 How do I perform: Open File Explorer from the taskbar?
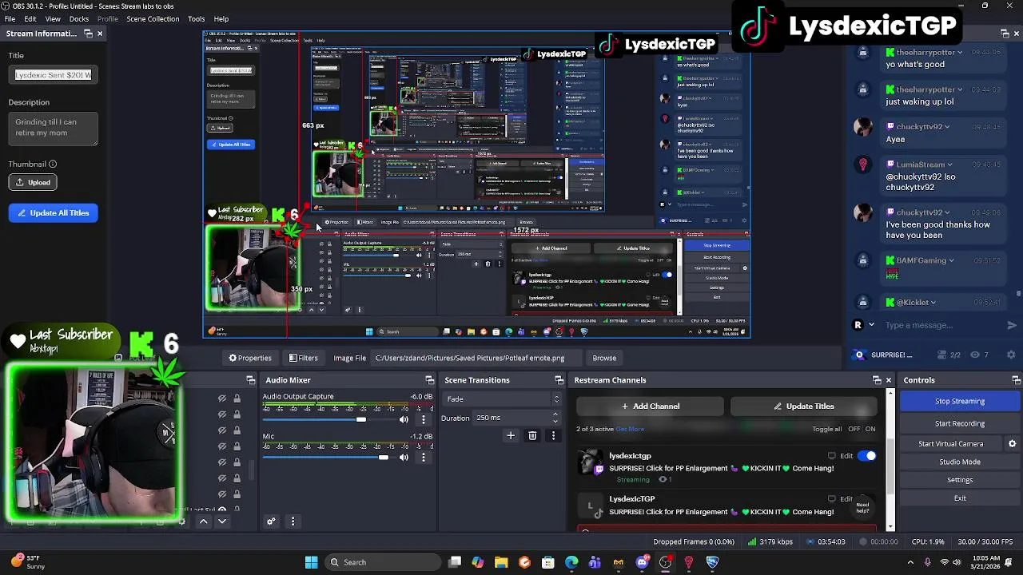[501, 562]
